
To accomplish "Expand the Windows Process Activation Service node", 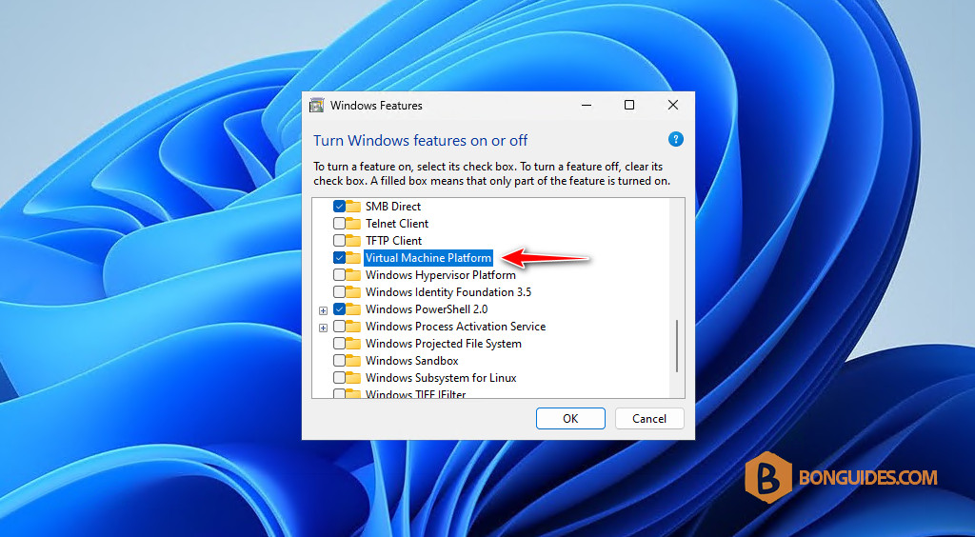I will coord(323,328).
